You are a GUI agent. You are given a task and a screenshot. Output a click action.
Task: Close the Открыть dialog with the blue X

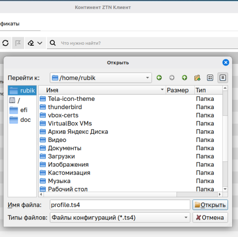tap(226, 63)
